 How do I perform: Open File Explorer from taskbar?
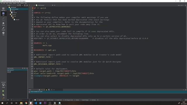coord(21,103)
